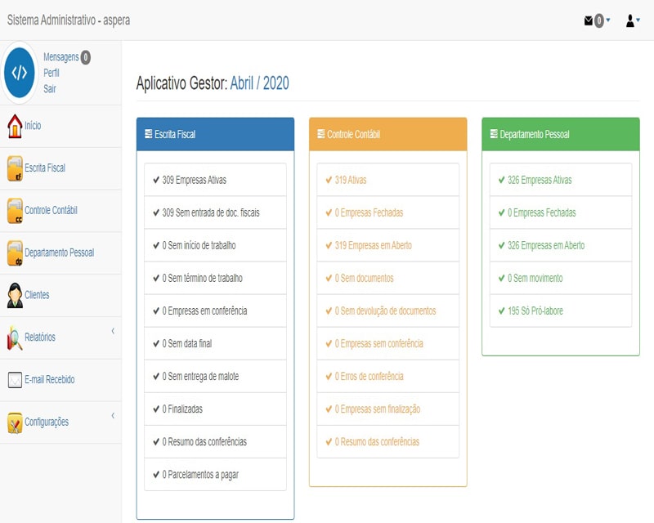
Task: Open the Perfil link
Action: [x=52, y=73]
